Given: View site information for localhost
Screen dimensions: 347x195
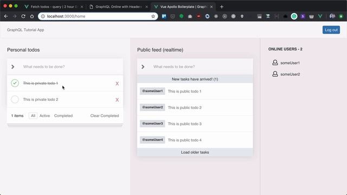Looking at the screenshot, I should [x=43, y=16].
